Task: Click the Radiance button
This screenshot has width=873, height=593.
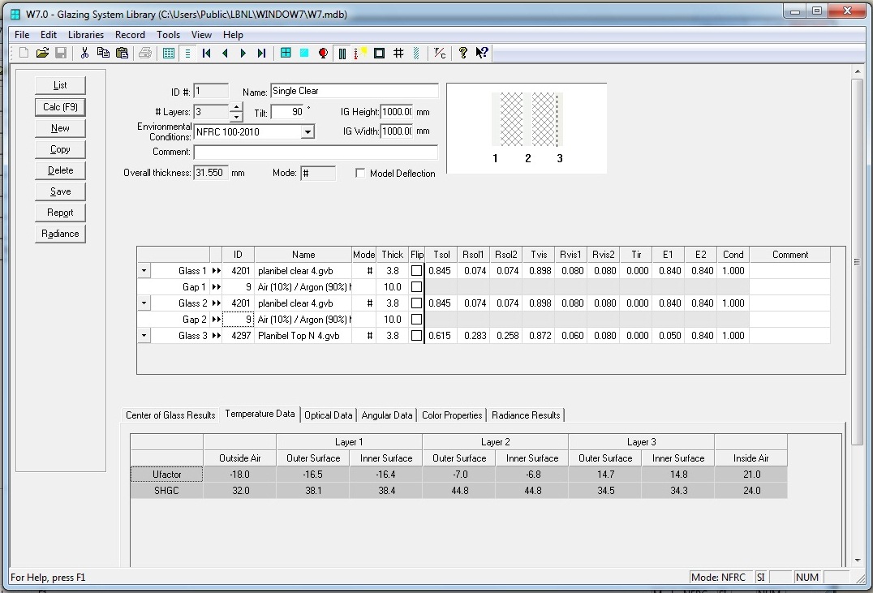Action: (x=60, y=234)
